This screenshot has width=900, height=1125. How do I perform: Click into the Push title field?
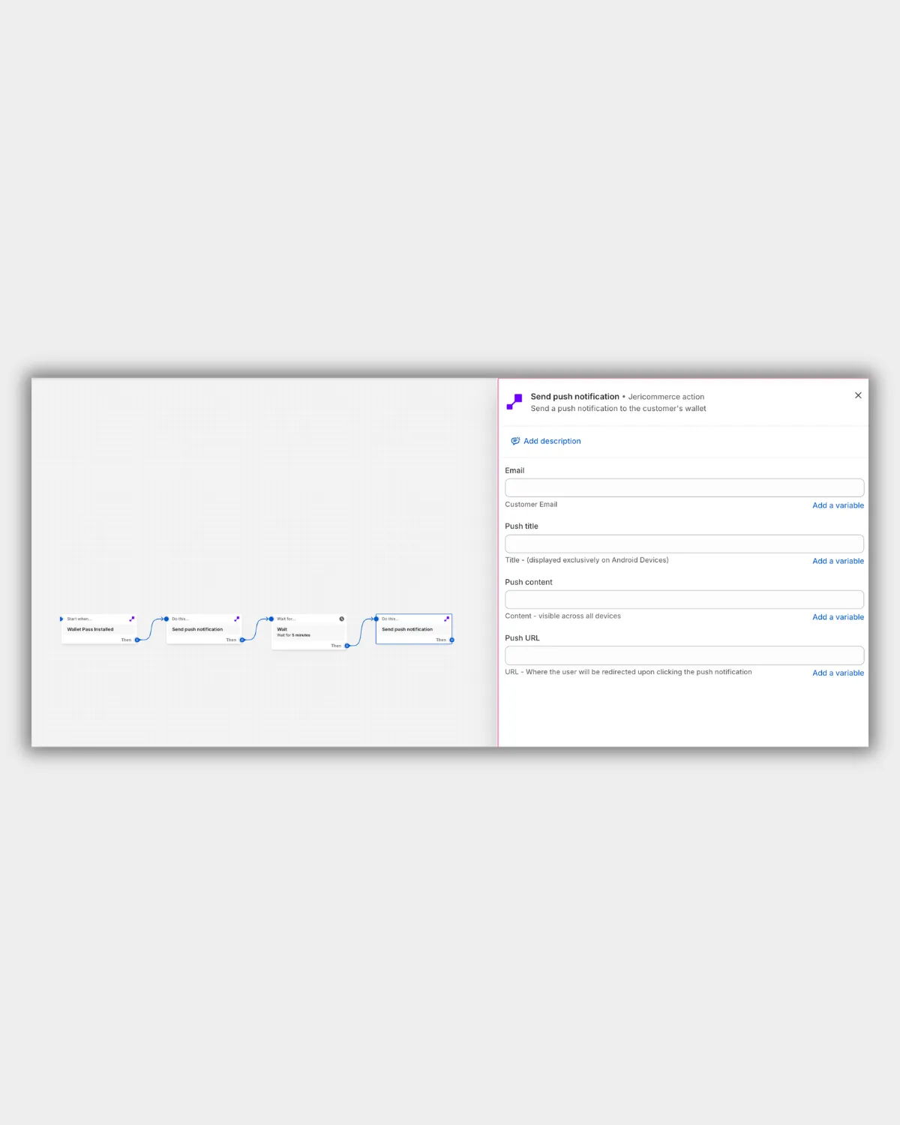click(684, 544)
